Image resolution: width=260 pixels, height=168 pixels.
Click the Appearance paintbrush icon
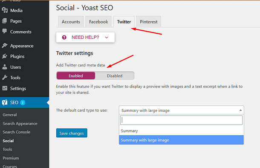tap(5, 46)
